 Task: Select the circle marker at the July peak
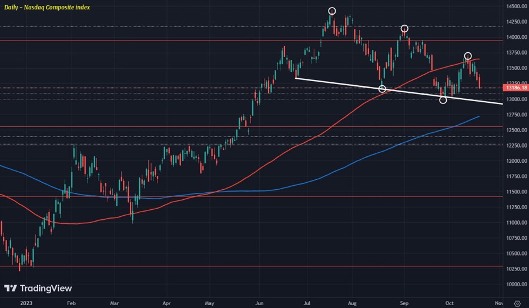coord(332,11)
